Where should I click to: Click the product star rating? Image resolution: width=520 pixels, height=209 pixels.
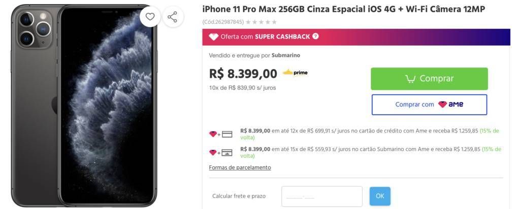(261, 22)
